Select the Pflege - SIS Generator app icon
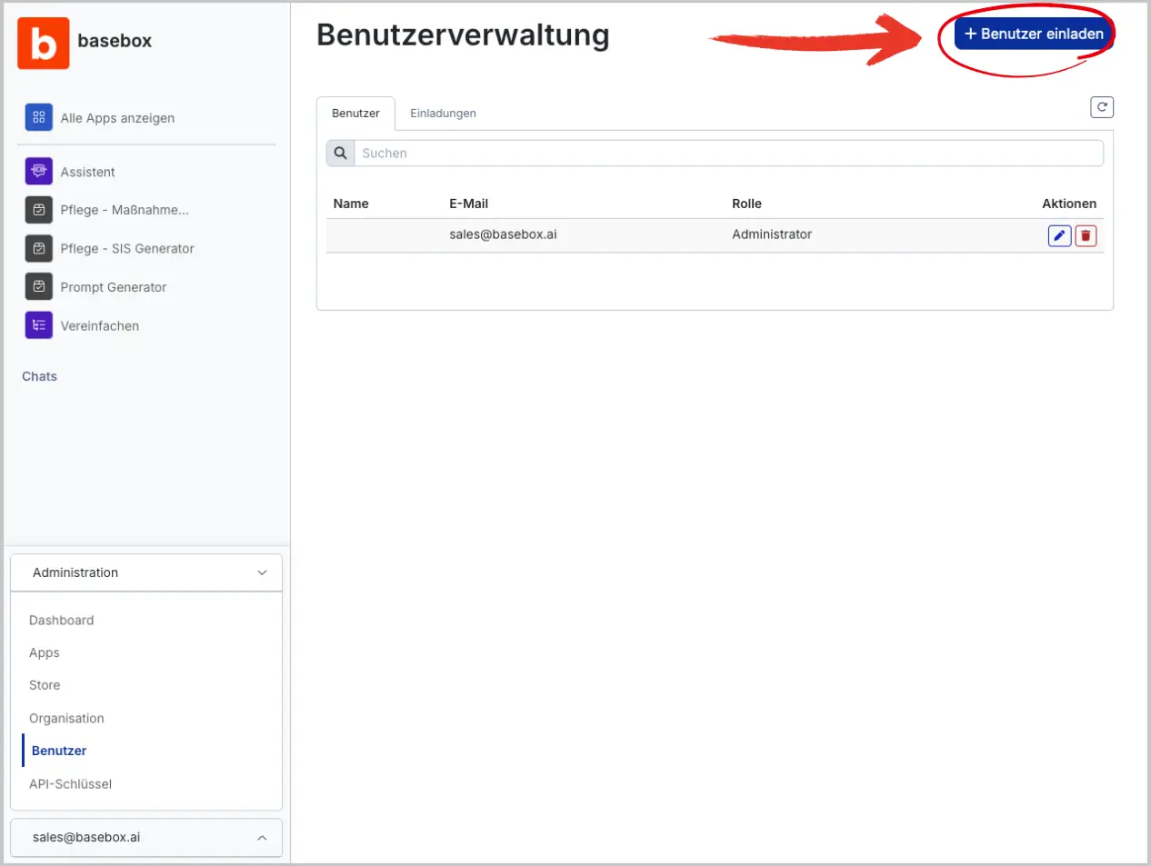The image size is (1151, 866). coord(39,248)
